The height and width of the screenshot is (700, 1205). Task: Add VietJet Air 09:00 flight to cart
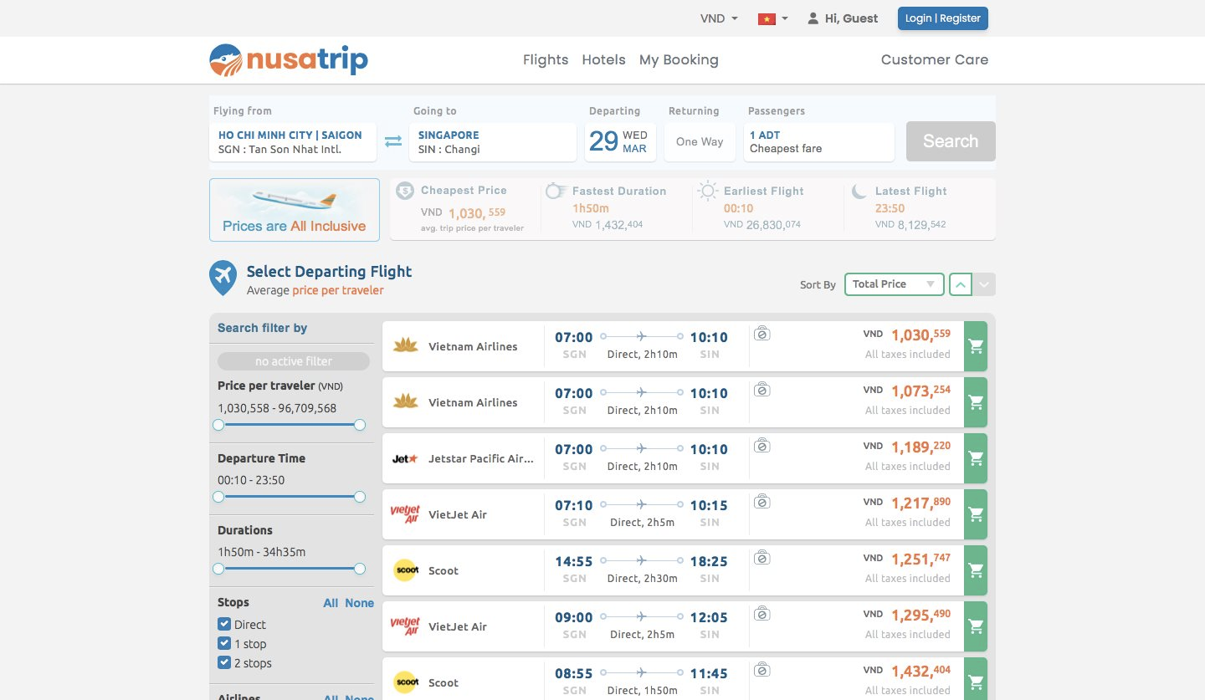coord(976,626)
